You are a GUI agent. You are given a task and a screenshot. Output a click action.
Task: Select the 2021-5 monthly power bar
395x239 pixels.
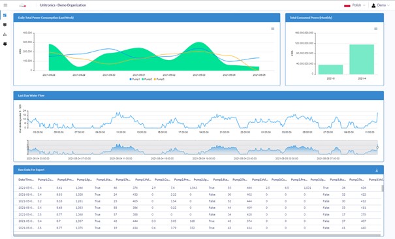(330, 69)
